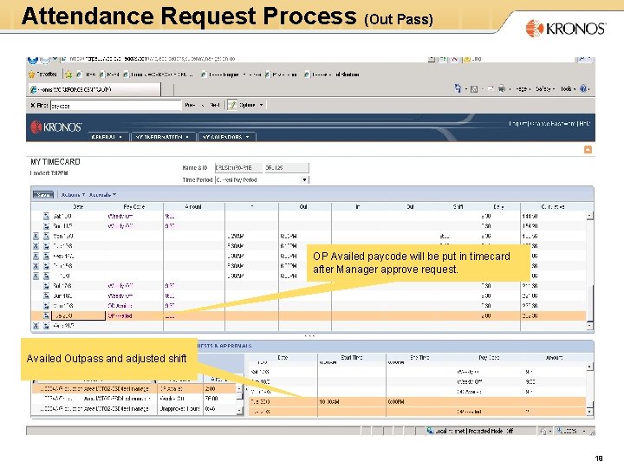The width and height of the screenshot is (624, 468).
Task: Click timecard grid scroll-down arrow
Action: click(x=590, y=326)
